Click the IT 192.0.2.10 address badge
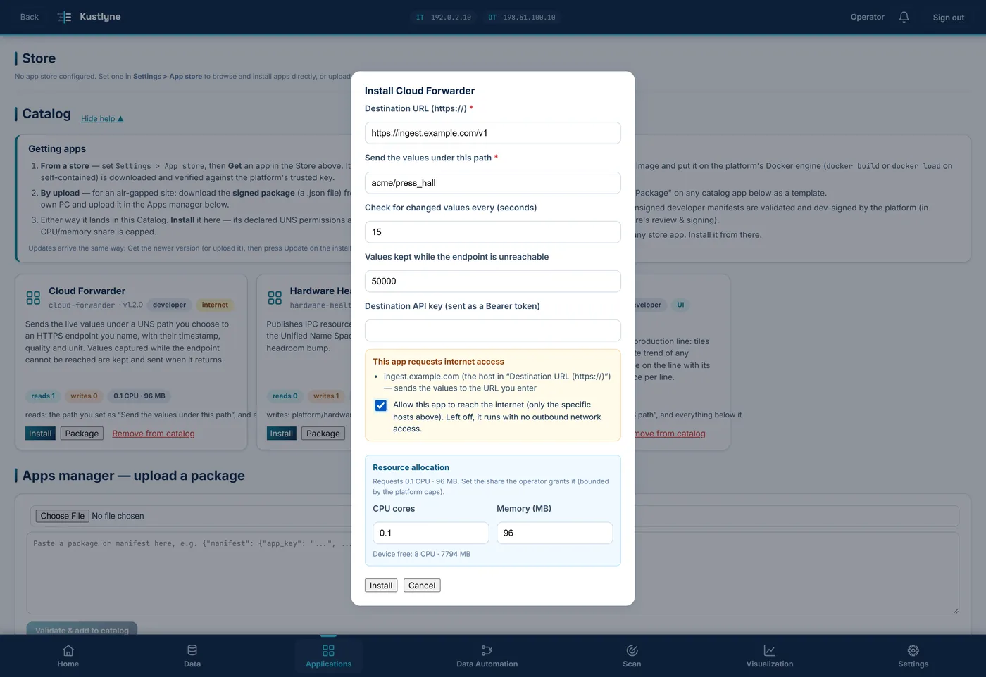This screenshot has height=677, width=986. pos(444,17)
